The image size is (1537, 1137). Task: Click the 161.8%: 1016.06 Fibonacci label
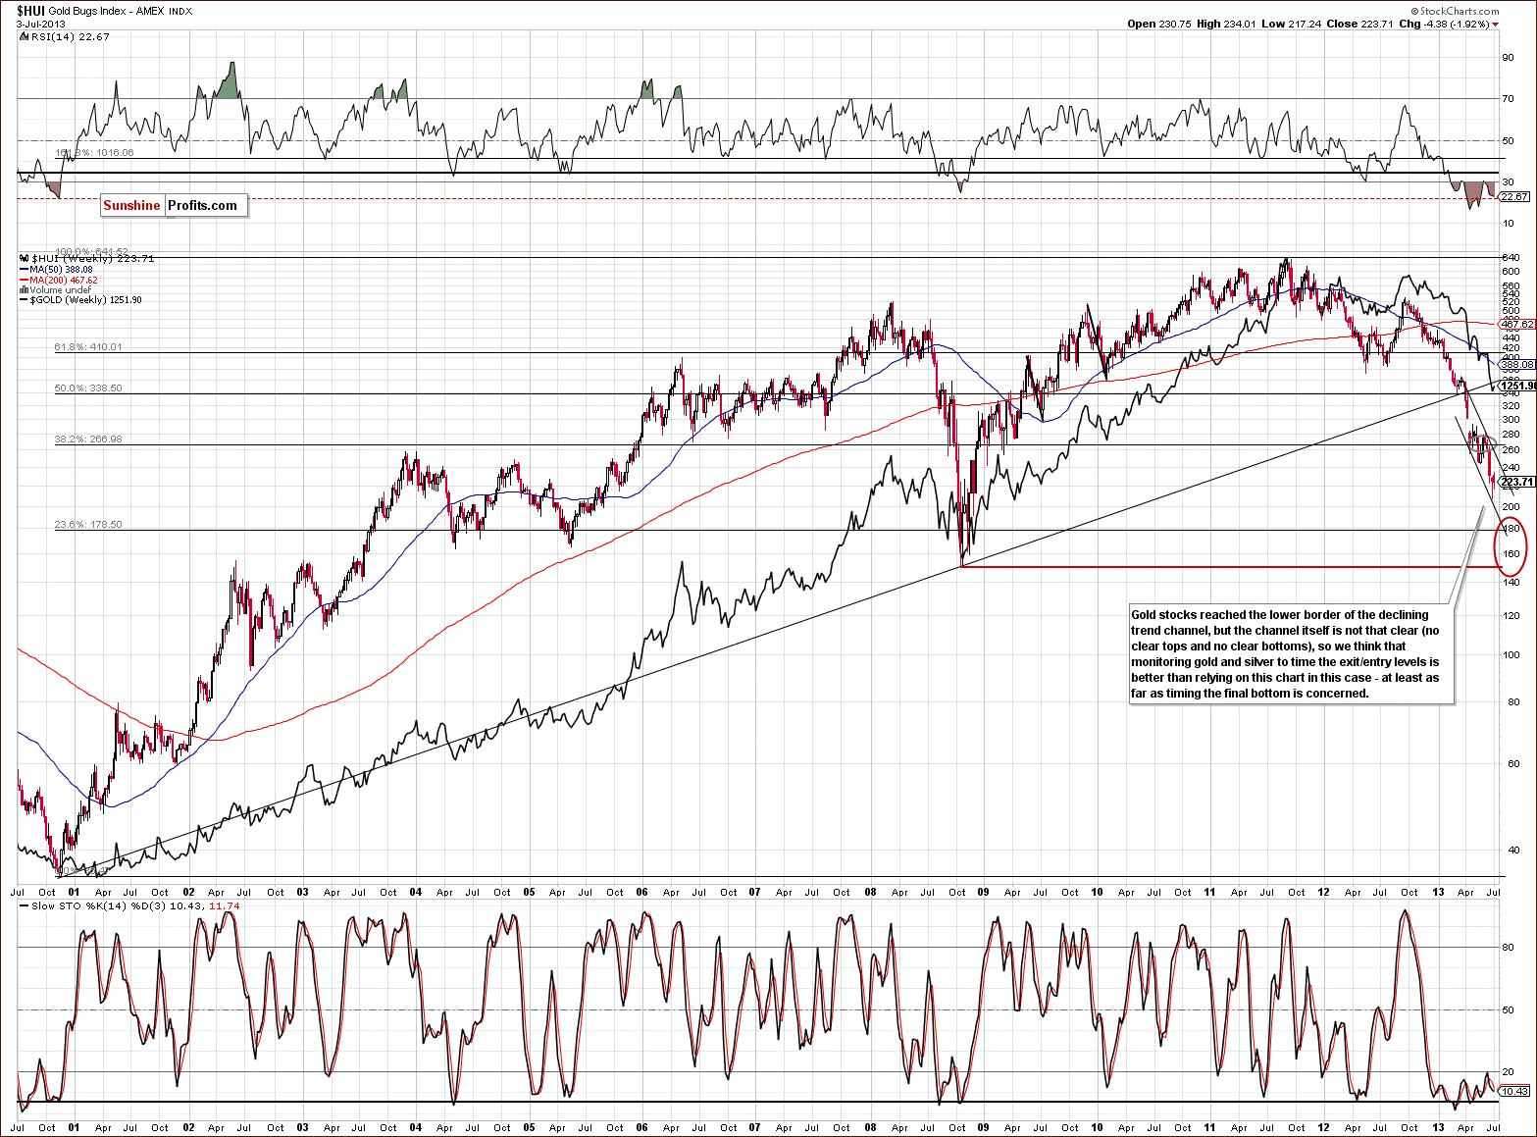pos(94,153)
